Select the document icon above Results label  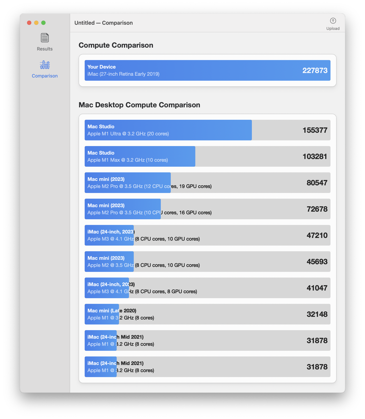pos(44,37)
